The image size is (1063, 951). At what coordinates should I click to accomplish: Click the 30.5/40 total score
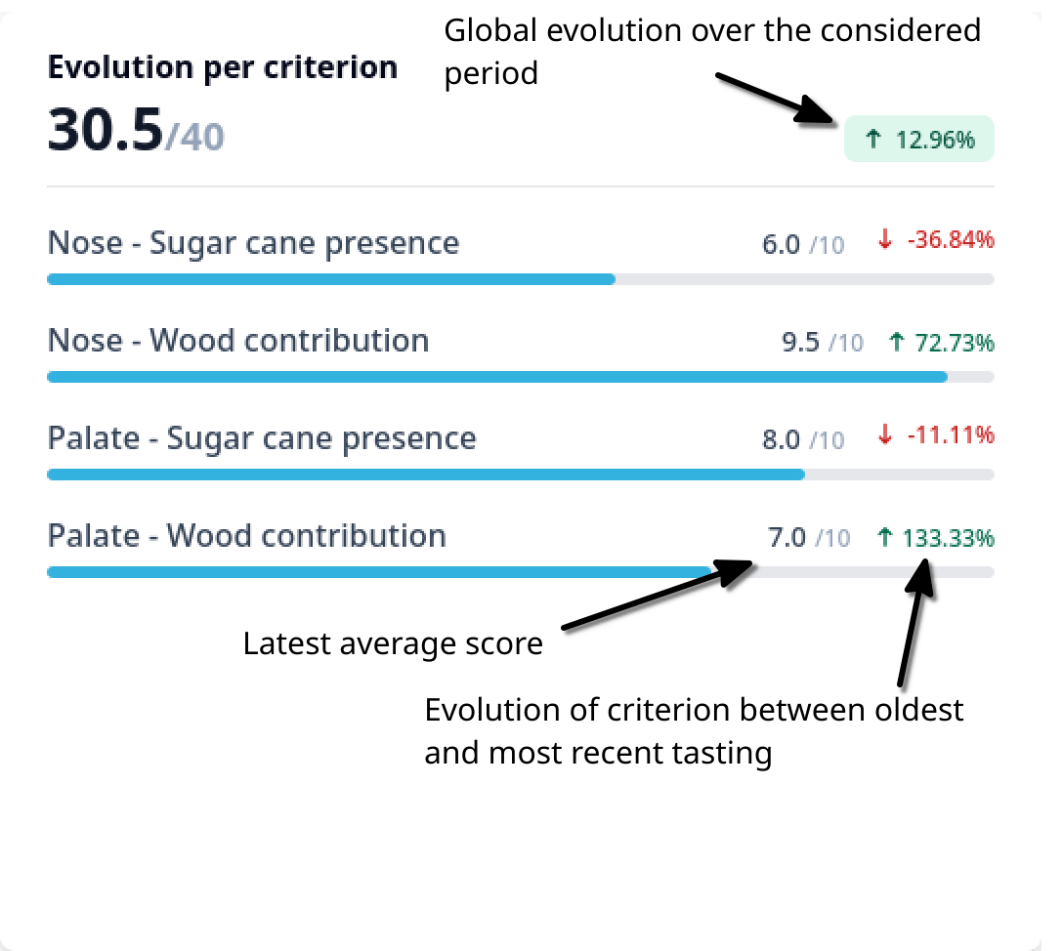point(136,130)
